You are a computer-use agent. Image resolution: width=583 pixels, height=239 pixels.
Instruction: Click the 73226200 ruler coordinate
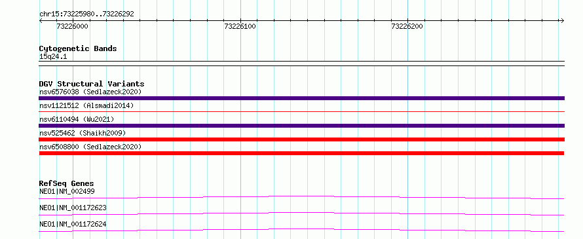pyautogui.click(x=407, y=27)
